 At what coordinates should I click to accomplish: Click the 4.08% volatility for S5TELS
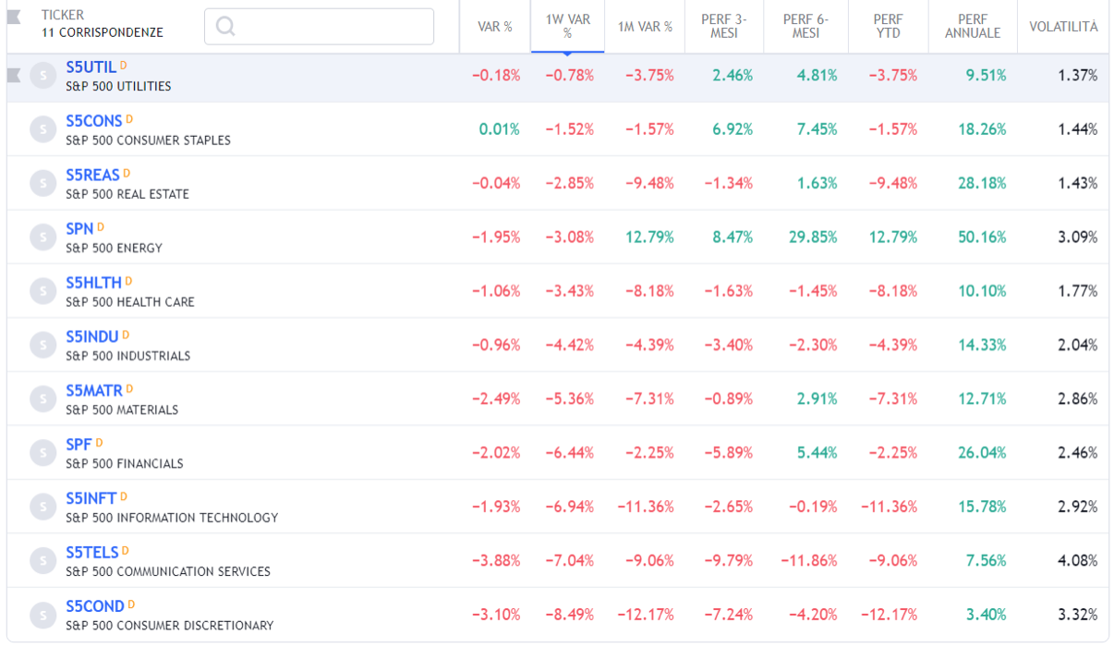tap(1078, 560)
